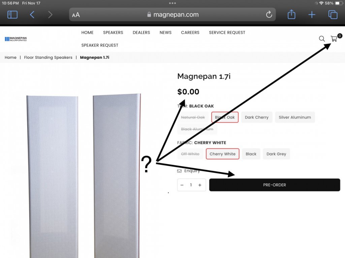Viewport: 345px width, 258px height.
Task: Open SPEAKERS menu item
Action: tap(113, 33)
